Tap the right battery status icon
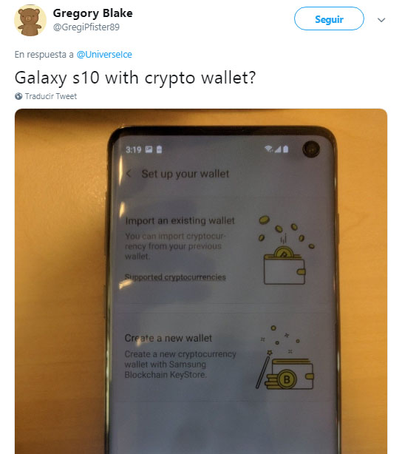This screenshot has height=454, width=402. pyautogui.click(x=286, y=149)
